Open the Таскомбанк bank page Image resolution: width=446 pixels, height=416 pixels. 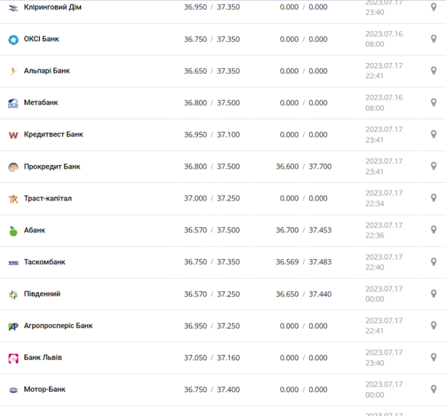pyautogui.click(x=45, y=262)
